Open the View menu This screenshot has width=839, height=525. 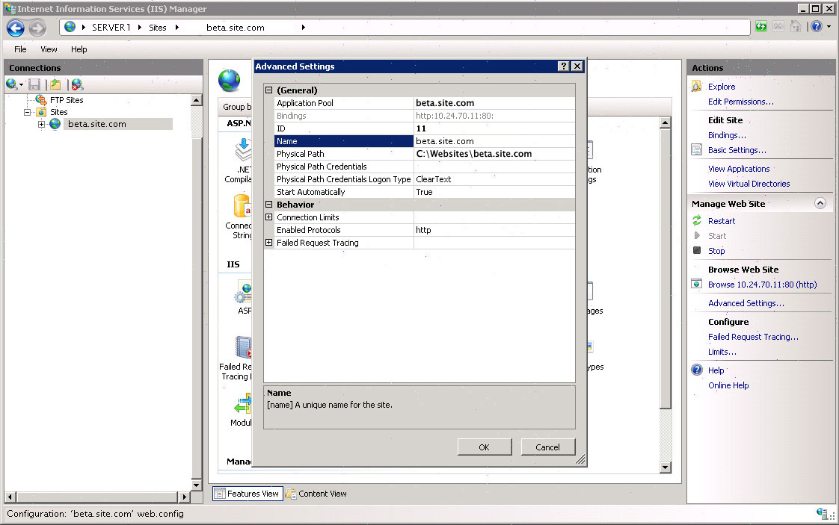pos(49,49)
